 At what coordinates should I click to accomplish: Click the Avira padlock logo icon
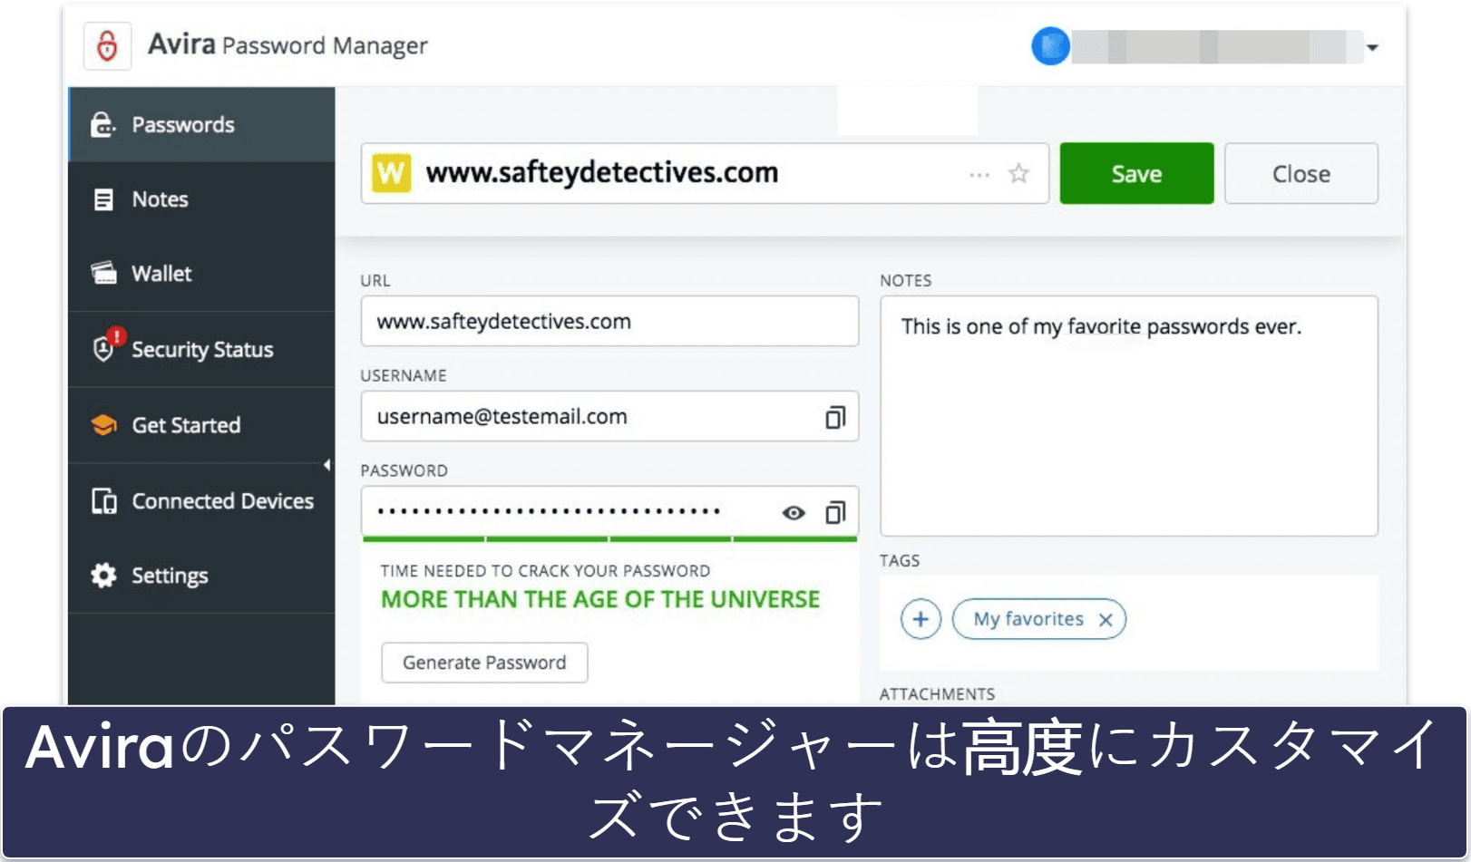coord(107,46)
